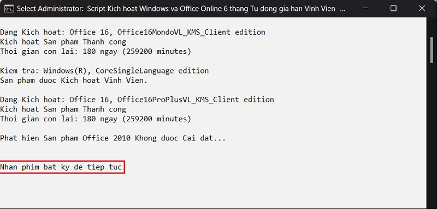Click the blank console area below the prompt

click(x=212, y=192)
